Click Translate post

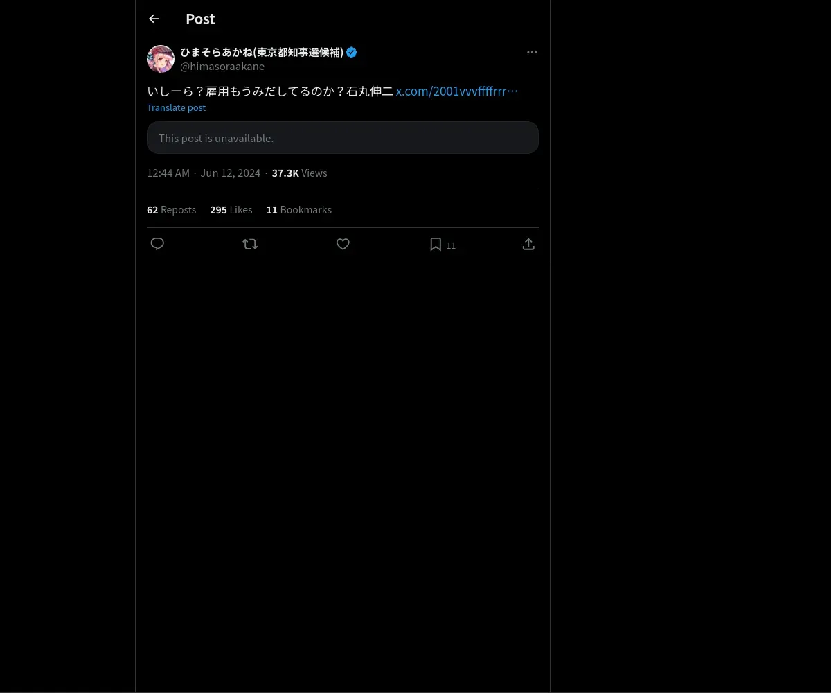[176, 107]
